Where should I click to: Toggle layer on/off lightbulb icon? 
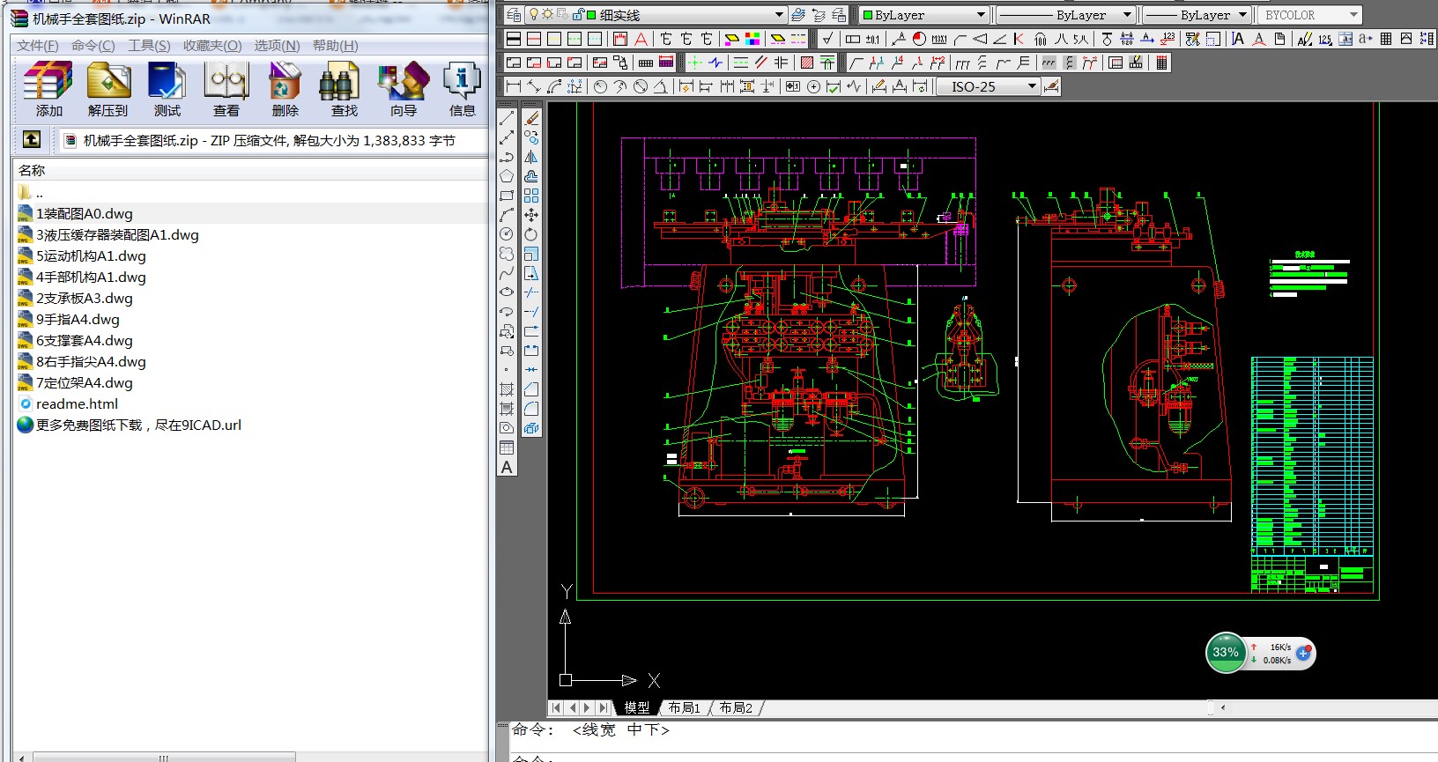(x=533, y=15)
